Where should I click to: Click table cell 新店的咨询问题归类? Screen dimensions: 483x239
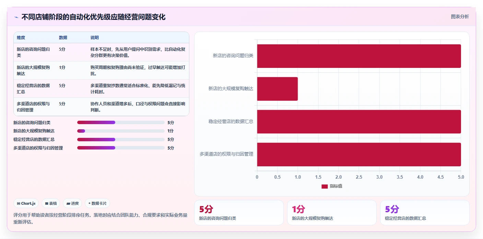(34, 52)
